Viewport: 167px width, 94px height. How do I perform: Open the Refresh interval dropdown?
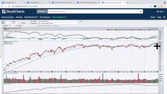coord(11,26)
